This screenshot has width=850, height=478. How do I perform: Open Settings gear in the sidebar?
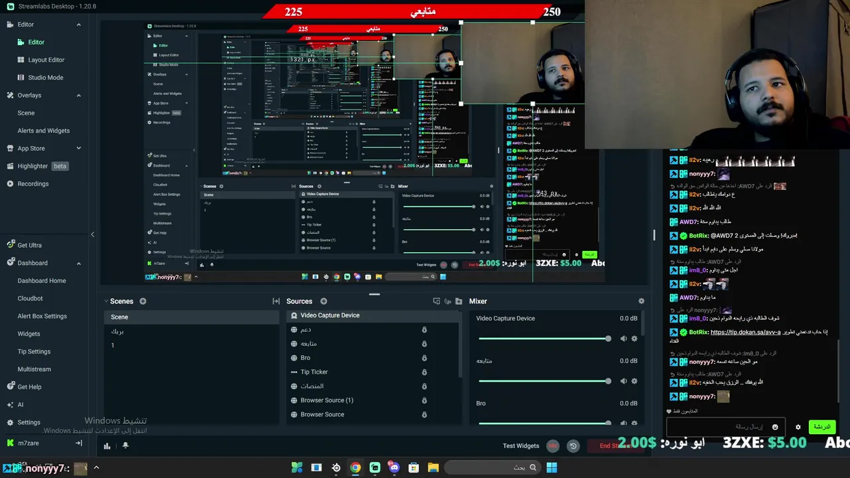tap(29, 422)
